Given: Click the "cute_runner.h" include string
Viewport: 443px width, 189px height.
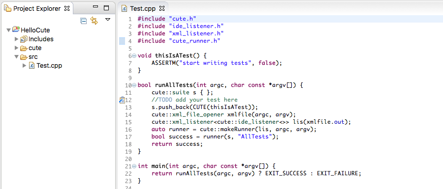Looking at the screenshot, I should coord(194,41).
